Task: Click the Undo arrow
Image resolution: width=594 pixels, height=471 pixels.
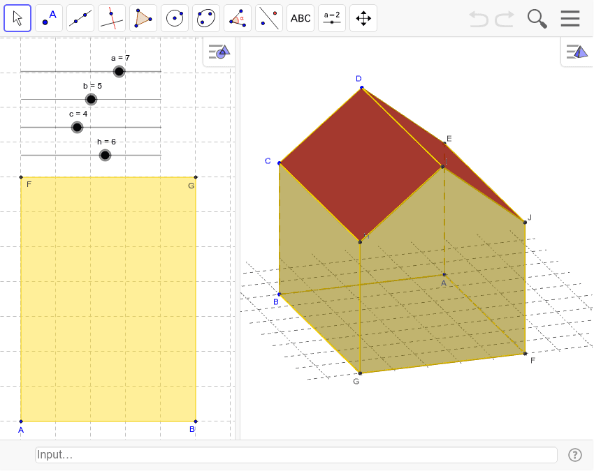Action: pyautogui.click(x=479, y=19)
